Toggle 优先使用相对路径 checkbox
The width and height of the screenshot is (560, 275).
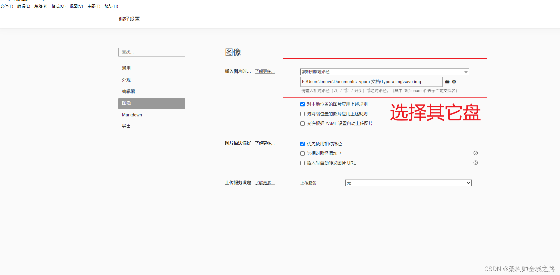[x=302, y=144]
